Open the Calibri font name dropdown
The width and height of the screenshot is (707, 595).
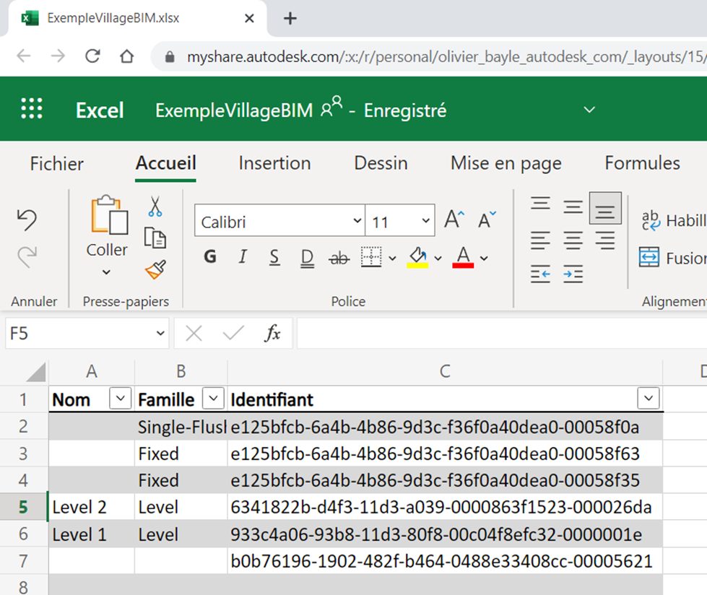click(357, 220)
